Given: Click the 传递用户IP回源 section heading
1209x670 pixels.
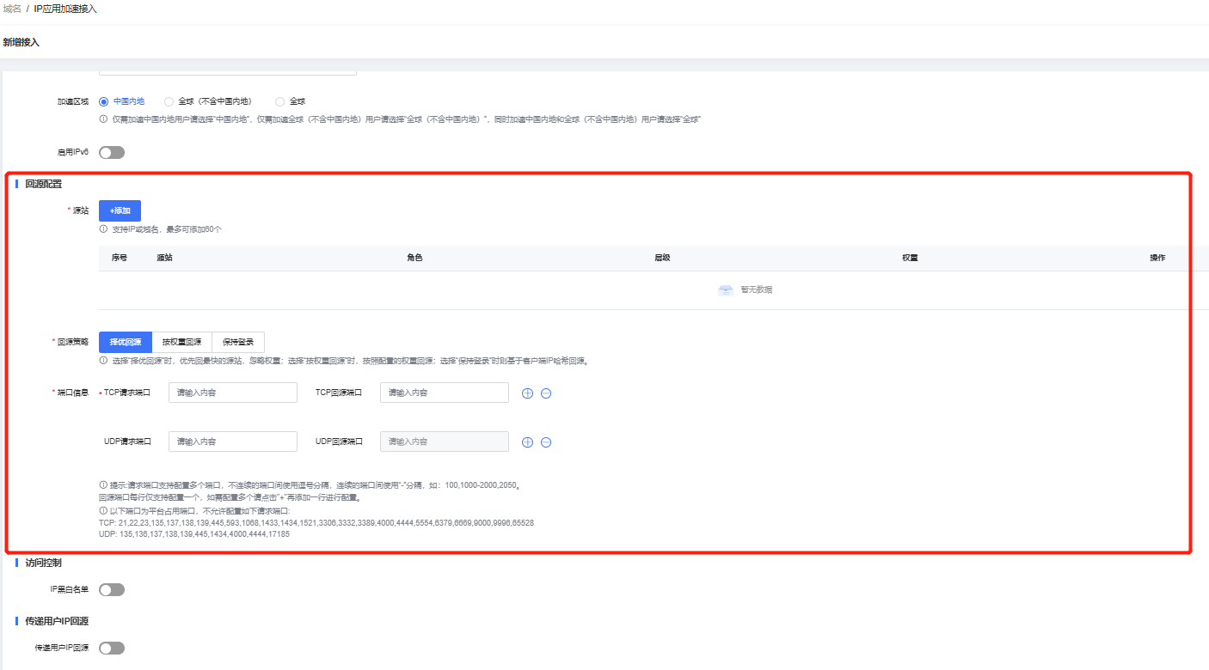Looking at the screenshot, I should coord(57,621).
